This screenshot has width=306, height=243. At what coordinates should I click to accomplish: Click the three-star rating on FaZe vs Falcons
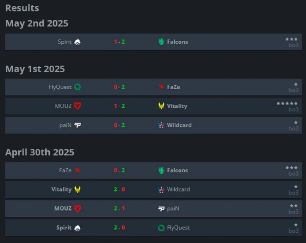coord(291,167)
